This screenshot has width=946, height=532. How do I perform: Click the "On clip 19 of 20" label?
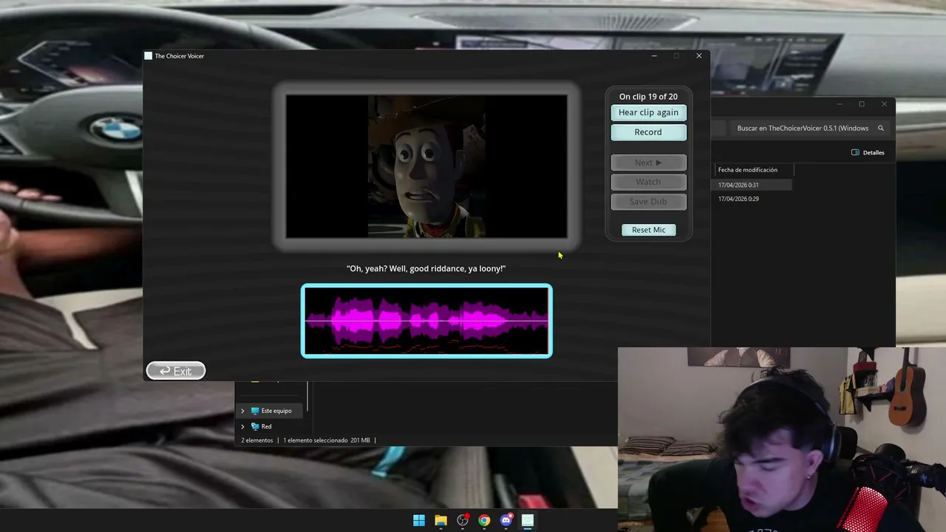coord(648,97)
